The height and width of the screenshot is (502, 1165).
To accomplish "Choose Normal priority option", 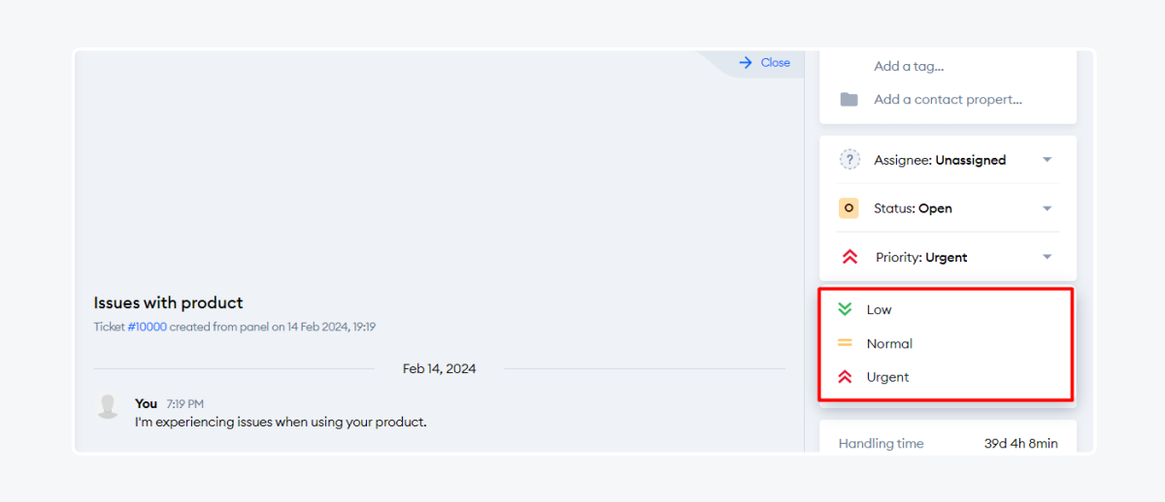I will [889, 344].
